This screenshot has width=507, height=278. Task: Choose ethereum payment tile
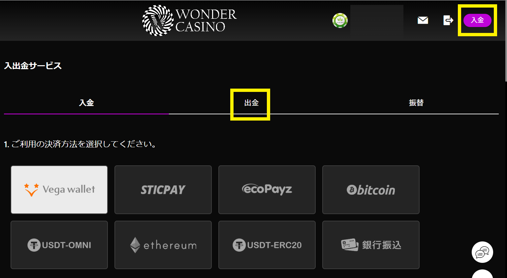[163, 245]
